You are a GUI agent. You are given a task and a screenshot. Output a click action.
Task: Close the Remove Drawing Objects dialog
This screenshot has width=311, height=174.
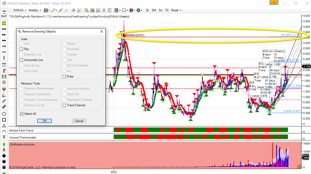tap(101, 31)
